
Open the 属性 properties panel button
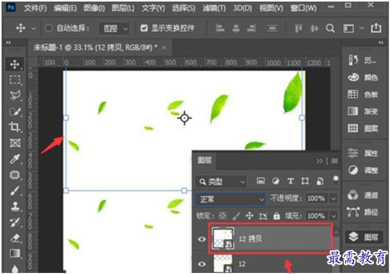pyautogui.click(x=363, y=153)
